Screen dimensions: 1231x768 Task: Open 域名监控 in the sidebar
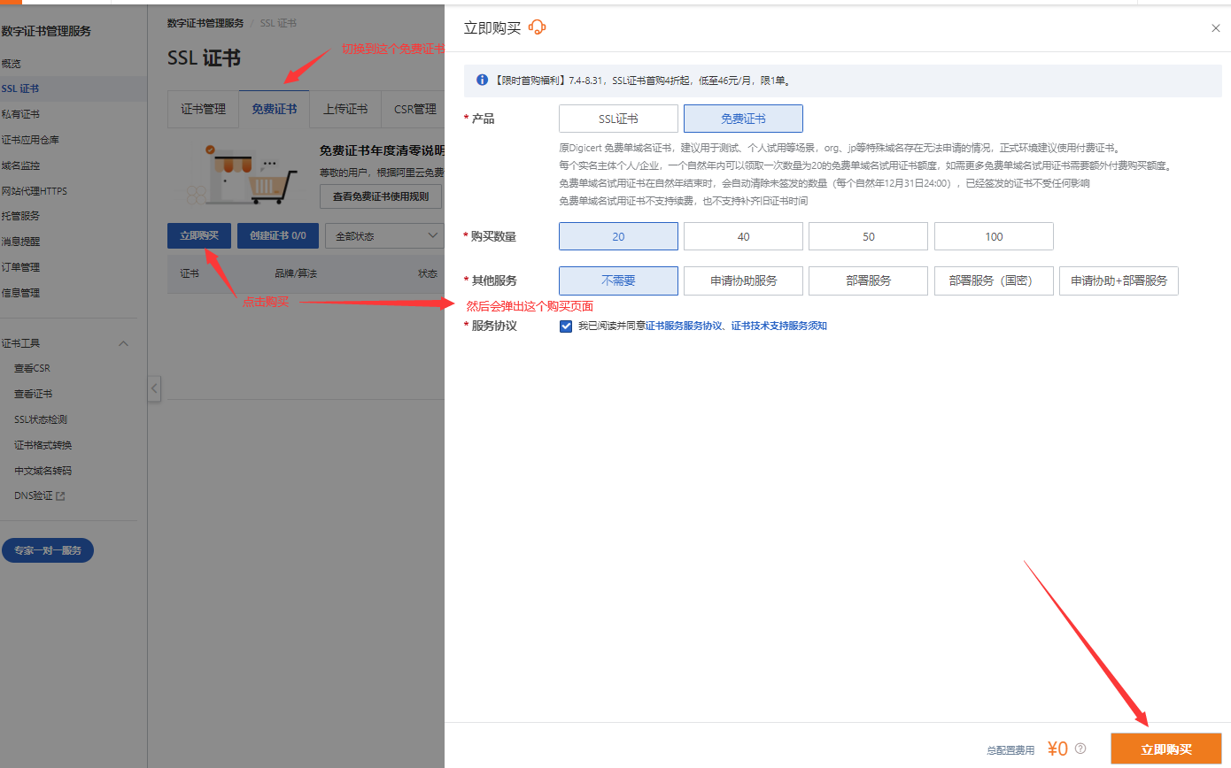pyautogui.click(x=20, y=165)
